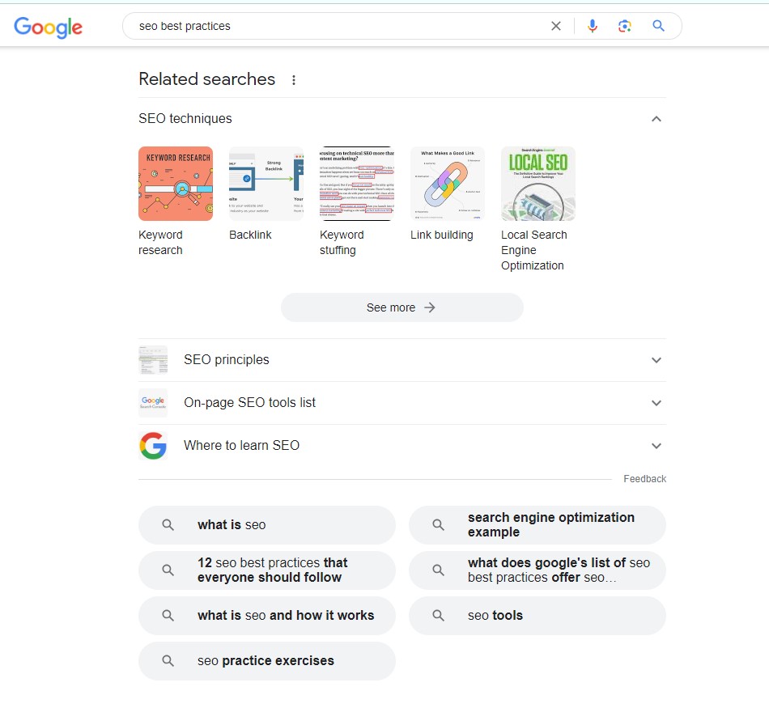
Task: Open the Local SEO thumbnail
Action: coord(537,183)
